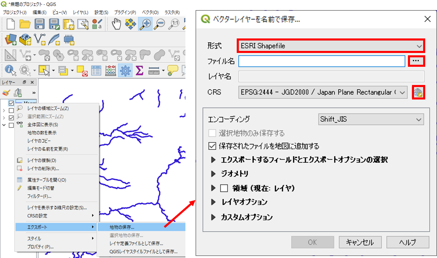Open the attribute table toolbar icon

point(97,70)
